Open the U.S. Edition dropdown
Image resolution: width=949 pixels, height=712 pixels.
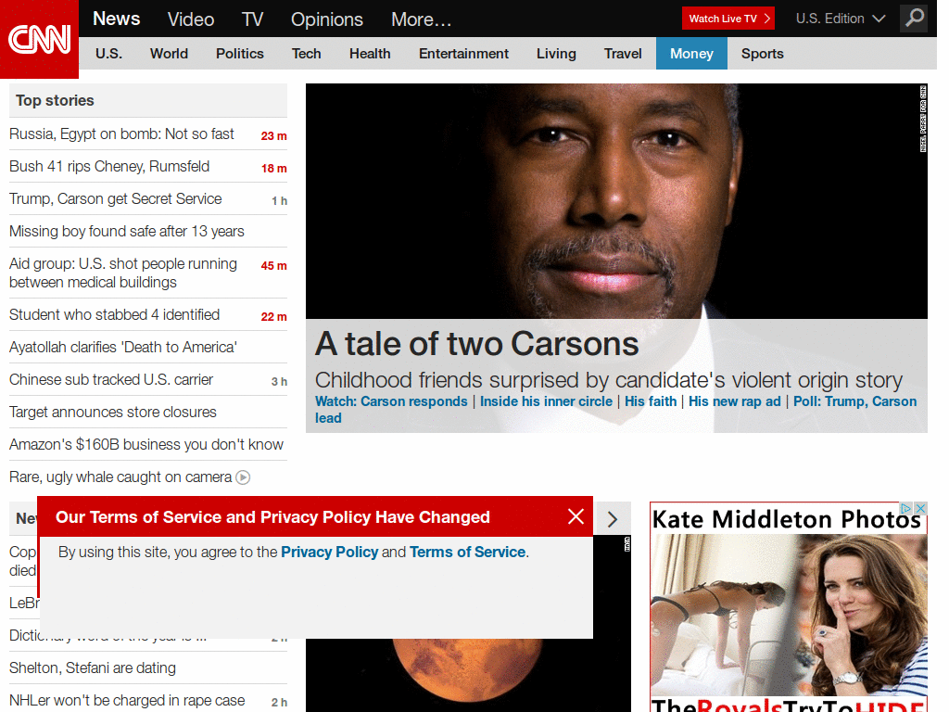[x=839, y=18]
